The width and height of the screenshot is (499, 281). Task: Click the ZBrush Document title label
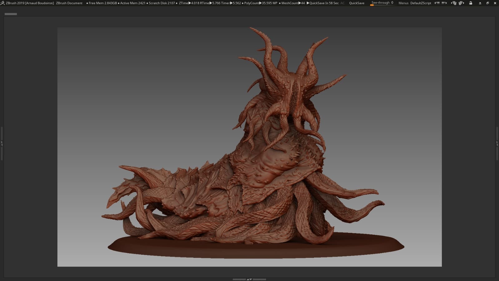(x=69, y=3)
